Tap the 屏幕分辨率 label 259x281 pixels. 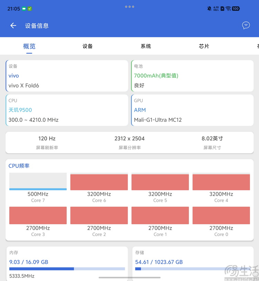[130, 148]
